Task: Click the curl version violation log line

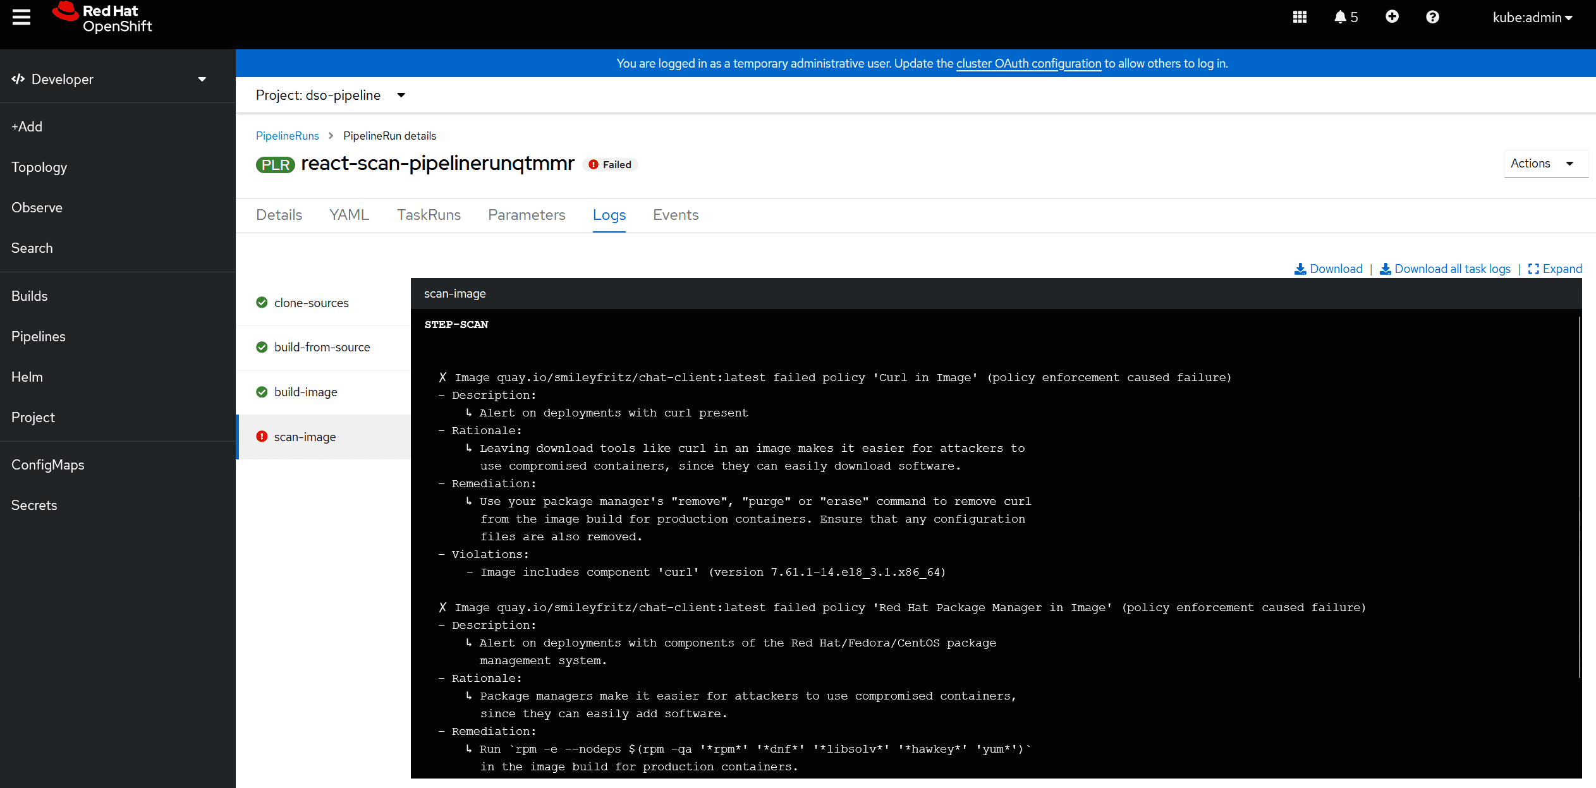Action: [707, 573]
